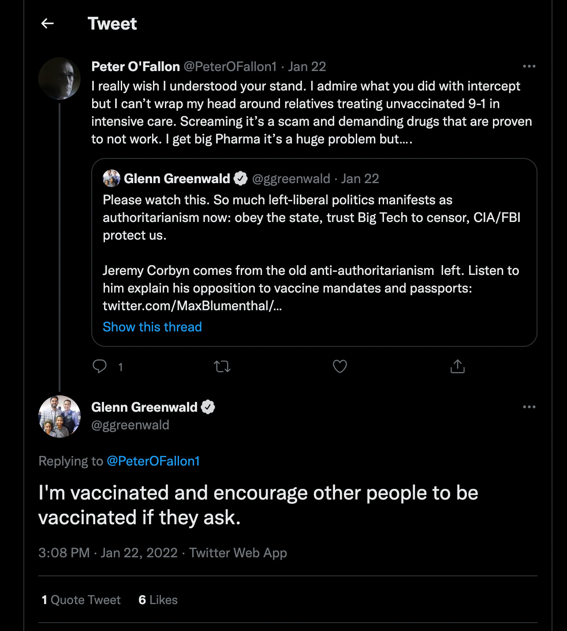567x631 pixels.
Task: Open the twitter.com/MaxBlumenthal link
Action: (x=192, y=306)
